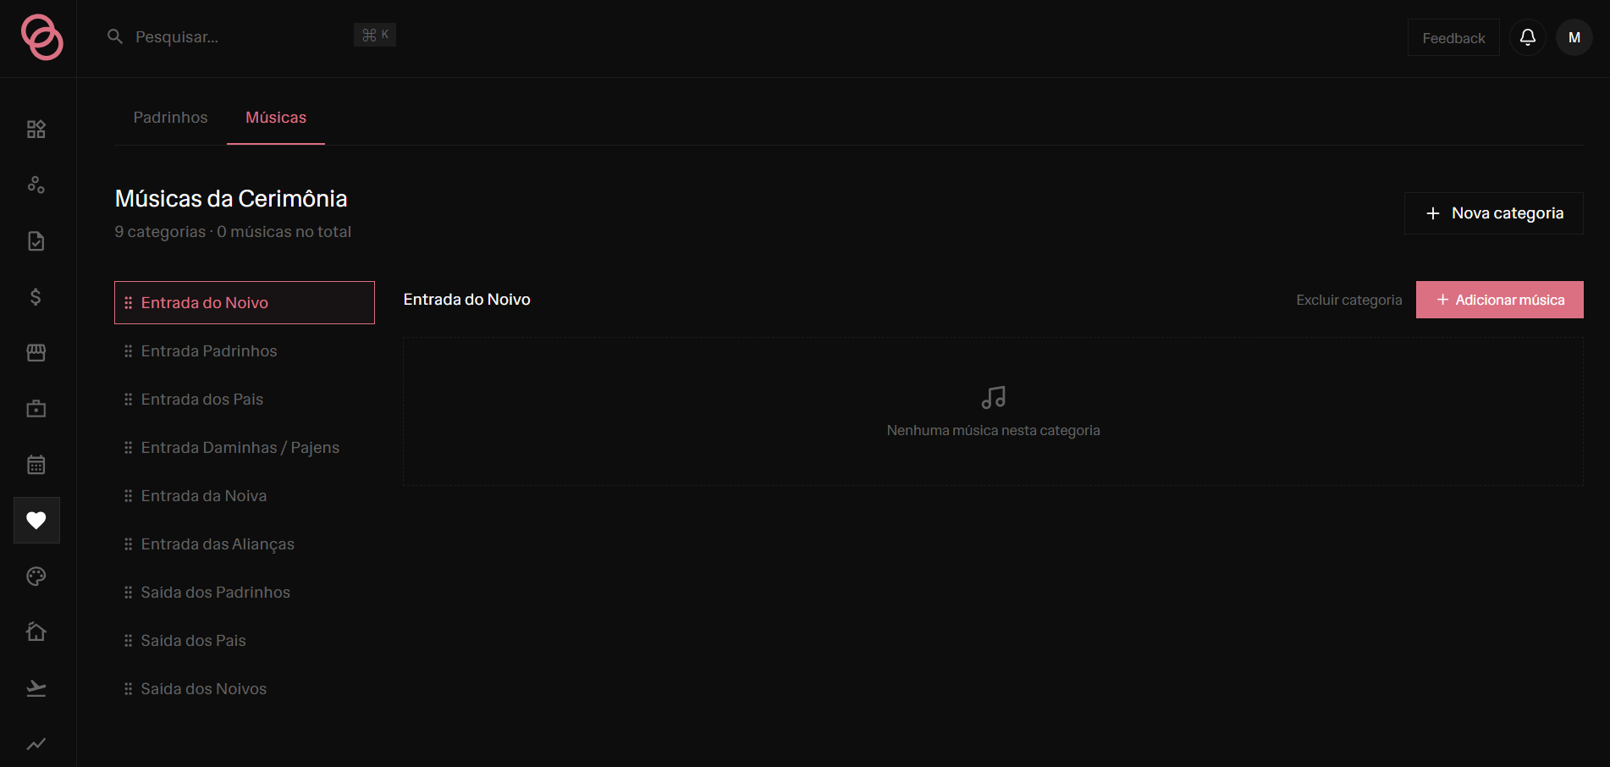Image resolution: width=1610 pixels, height=767 pixels.
Task: Click the Adicionar música button
Action: click(1500, 300)
